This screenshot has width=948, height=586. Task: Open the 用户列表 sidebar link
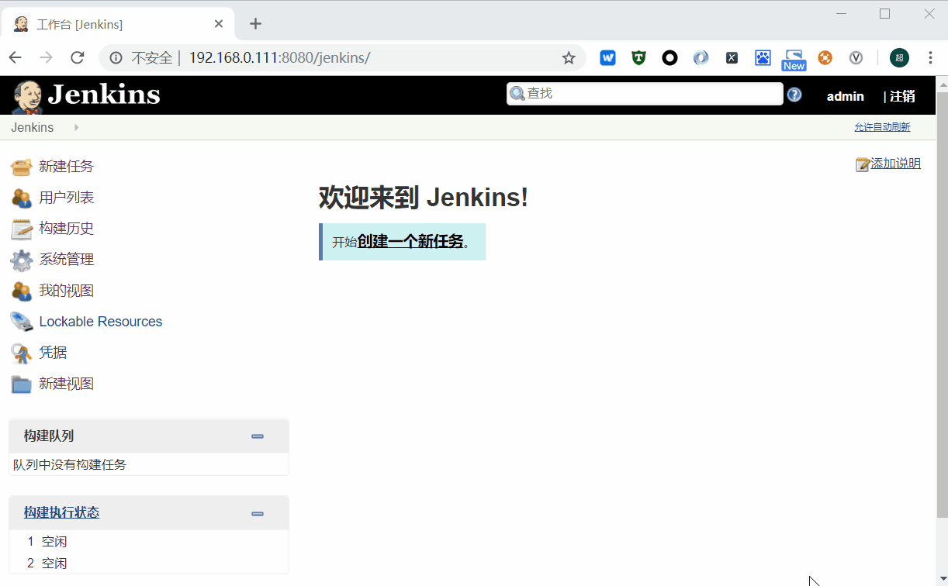[x=67, y=198]
